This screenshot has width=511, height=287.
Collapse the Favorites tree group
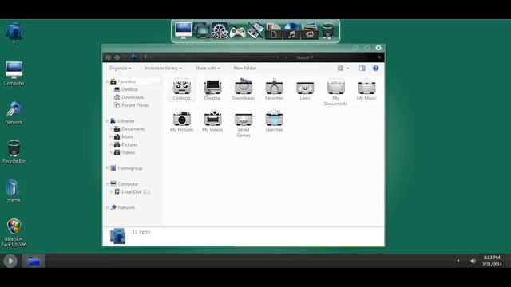click(x=107, y=81)
